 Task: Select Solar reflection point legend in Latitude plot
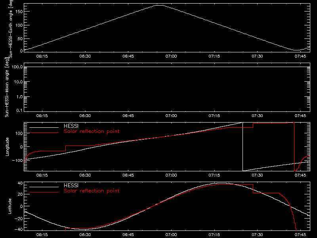click(x=92, y=191)
